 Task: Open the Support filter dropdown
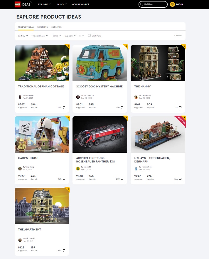click(x=70, y=36)
